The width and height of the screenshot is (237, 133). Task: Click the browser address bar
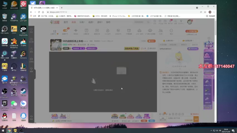point(122,12)
